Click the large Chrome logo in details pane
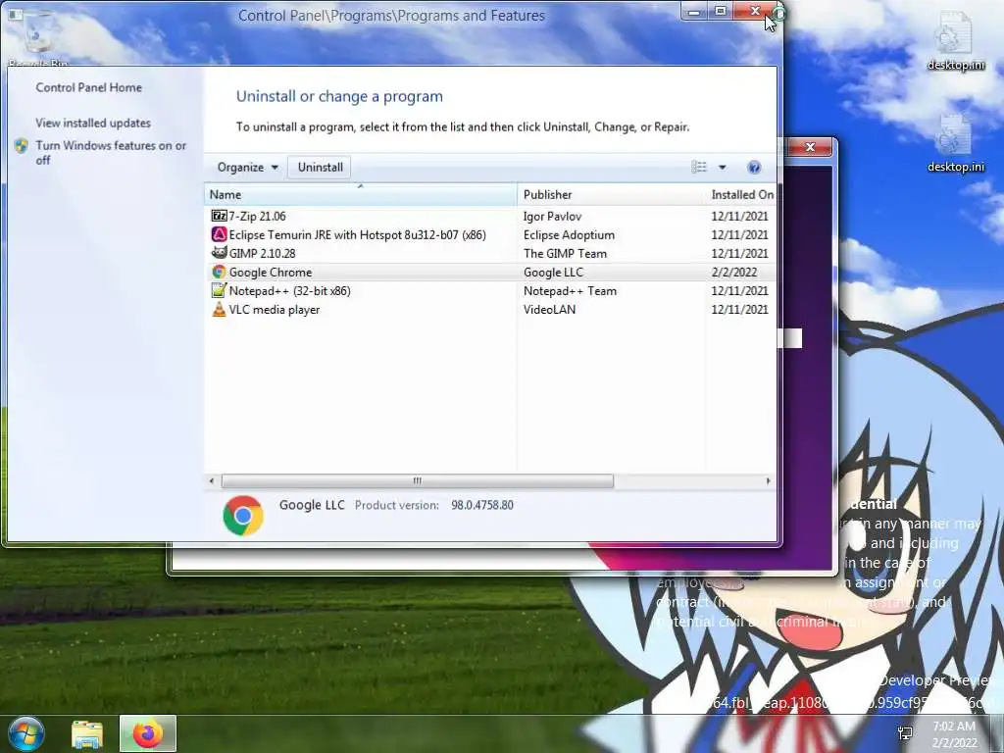Image resolution: width=1004 pixels, height=753 pixels. coord(243,515)
